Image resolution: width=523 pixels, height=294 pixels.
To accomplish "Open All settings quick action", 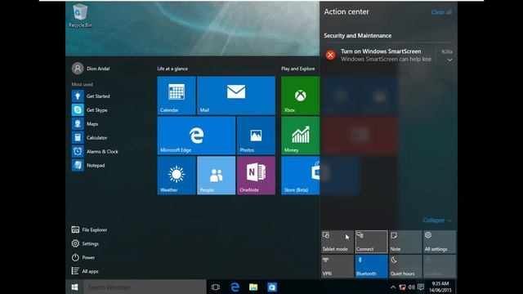I will pos(440,242).
